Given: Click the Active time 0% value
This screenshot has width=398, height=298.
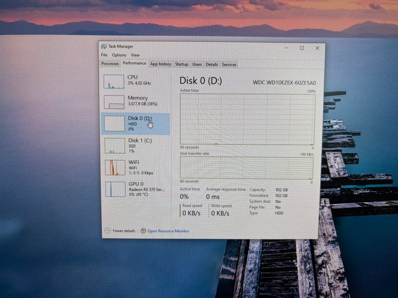Looking at the screenshot, I should pyautogui.click(x=184, y=197).
